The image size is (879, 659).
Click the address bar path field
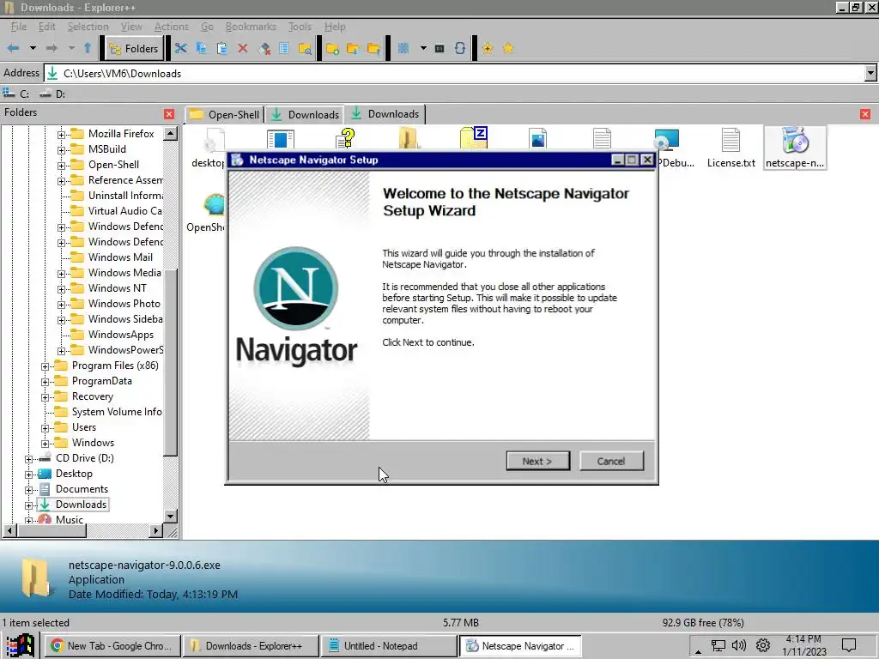pyautogui.click(x=454, y=74)
